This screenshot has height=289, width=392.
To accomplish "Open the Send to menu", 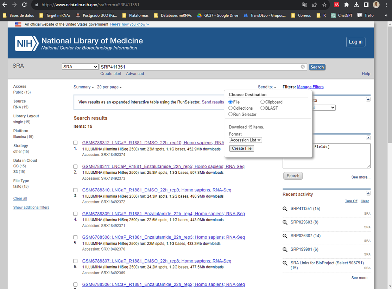I will tap(267, 87).
